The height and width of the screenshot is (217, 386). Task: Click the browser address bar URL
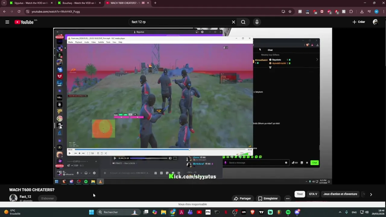[56, 11]
